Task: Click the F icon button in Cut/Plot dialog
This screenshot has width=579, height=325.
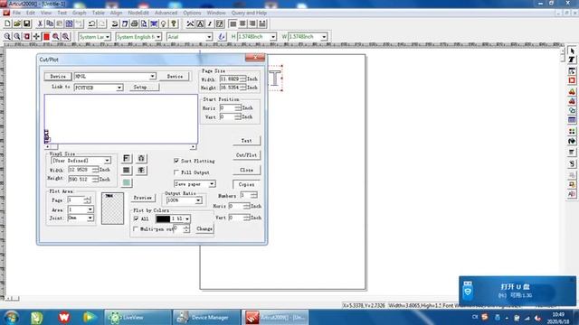Action: [x=127, y=159]
